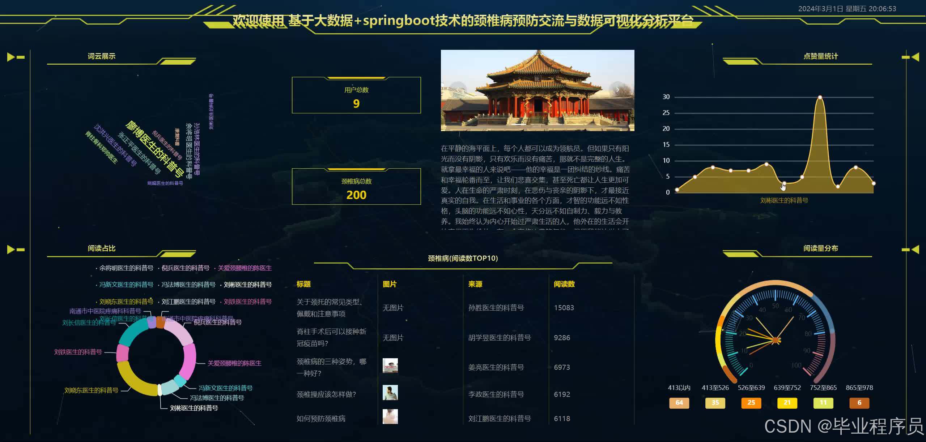Click the yellow arrow marker beside 词云展示

[11, 57]
